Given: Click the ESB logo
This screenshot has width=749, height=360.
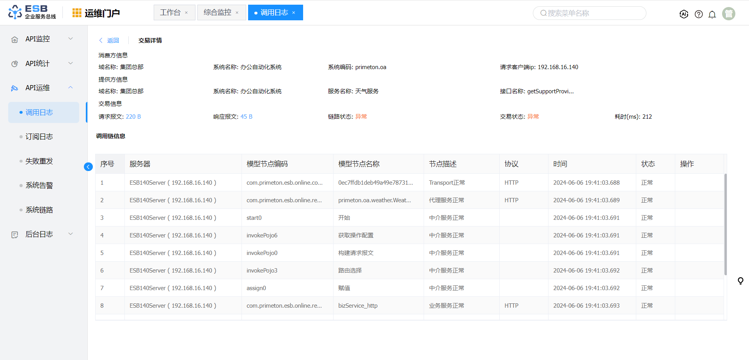Looking at the screenshot, I should tap(32, 12).
